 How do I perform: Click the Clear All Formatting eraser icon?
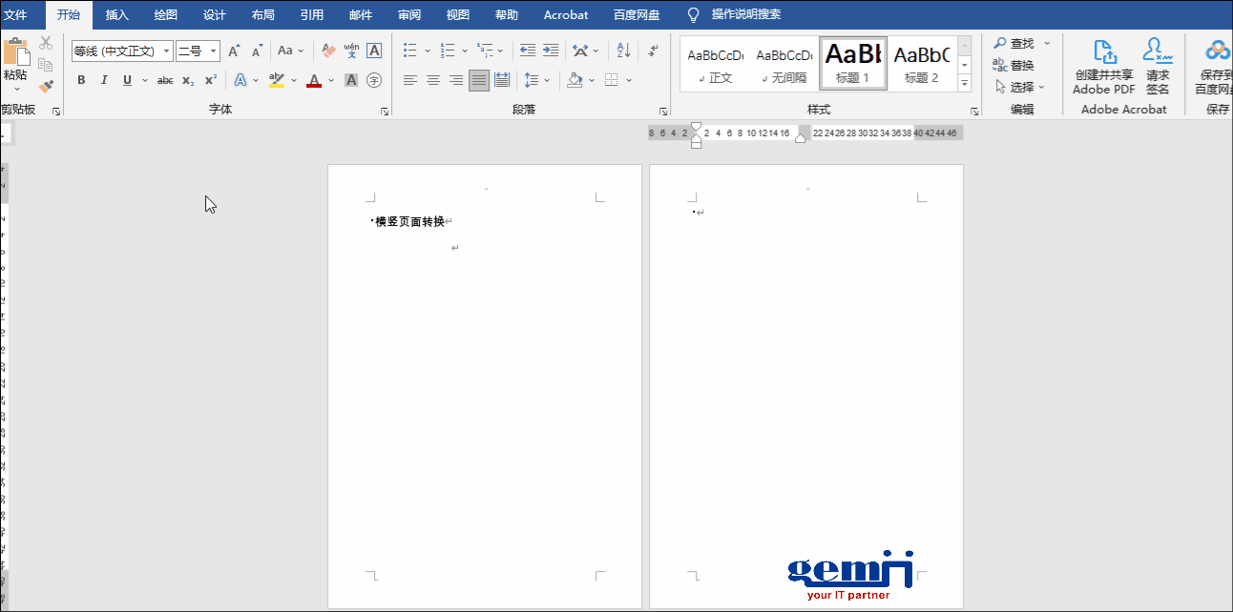328,51
